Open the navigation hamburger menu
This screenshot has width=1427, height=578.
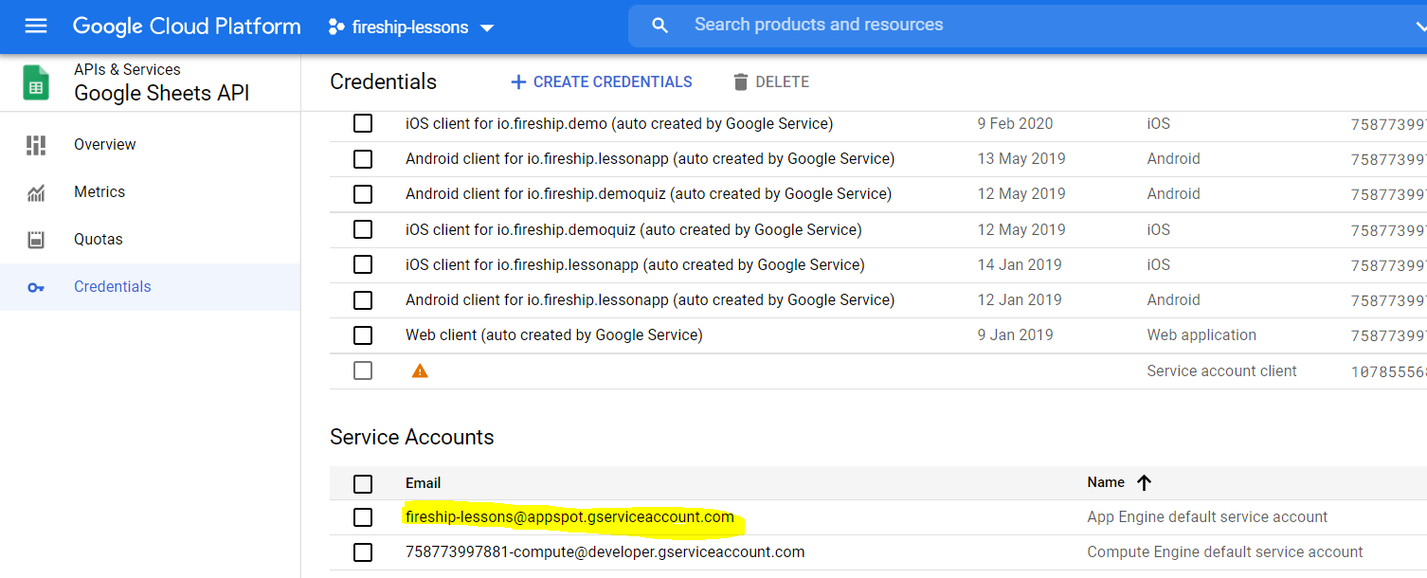(35, 26)
